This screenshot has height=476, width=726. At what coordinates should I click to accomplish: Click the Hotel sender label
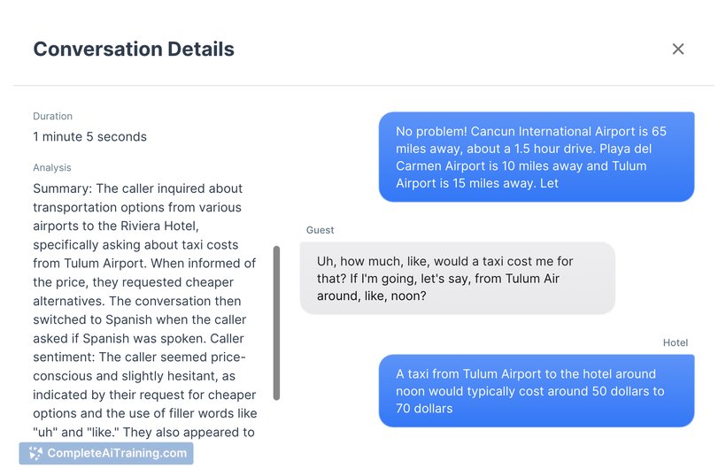[x=676, y=342]
